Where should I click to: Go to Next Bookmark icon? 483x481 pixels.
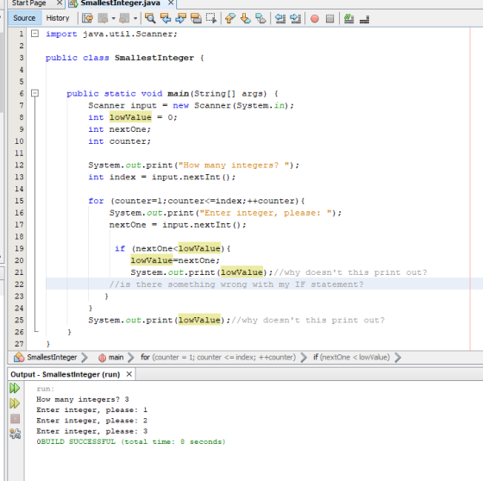(245, 18)
